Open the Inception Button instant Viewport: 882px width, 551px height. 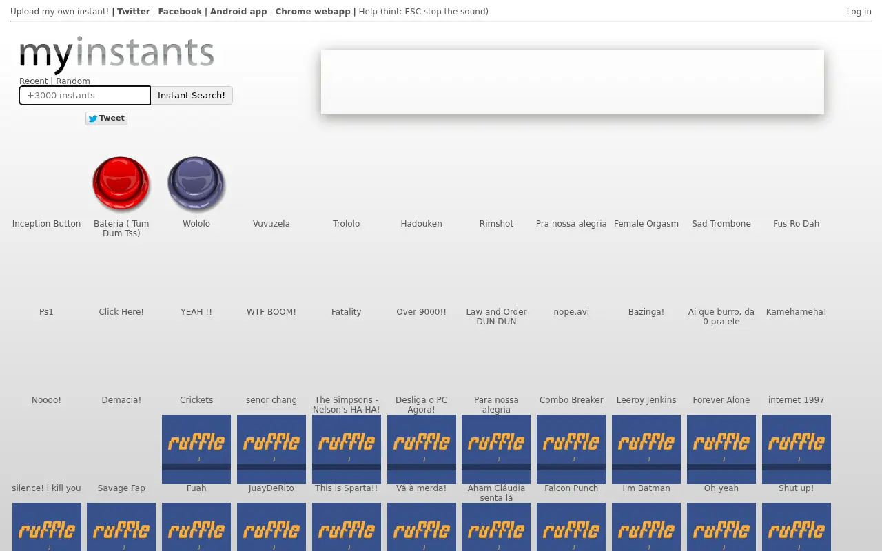(x=46, y=224)
